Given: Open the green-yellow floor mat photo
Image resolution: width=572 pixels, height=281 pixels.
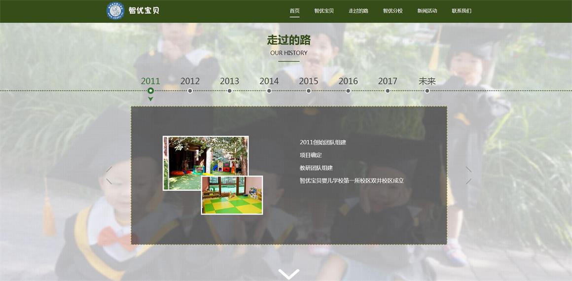Looking at the screenshot, I should pyautogui.click(x=232, y=196).
